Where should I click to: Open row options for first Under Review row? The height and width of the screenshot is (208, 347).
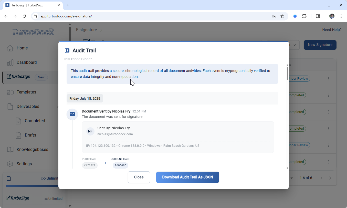(328, 79)
